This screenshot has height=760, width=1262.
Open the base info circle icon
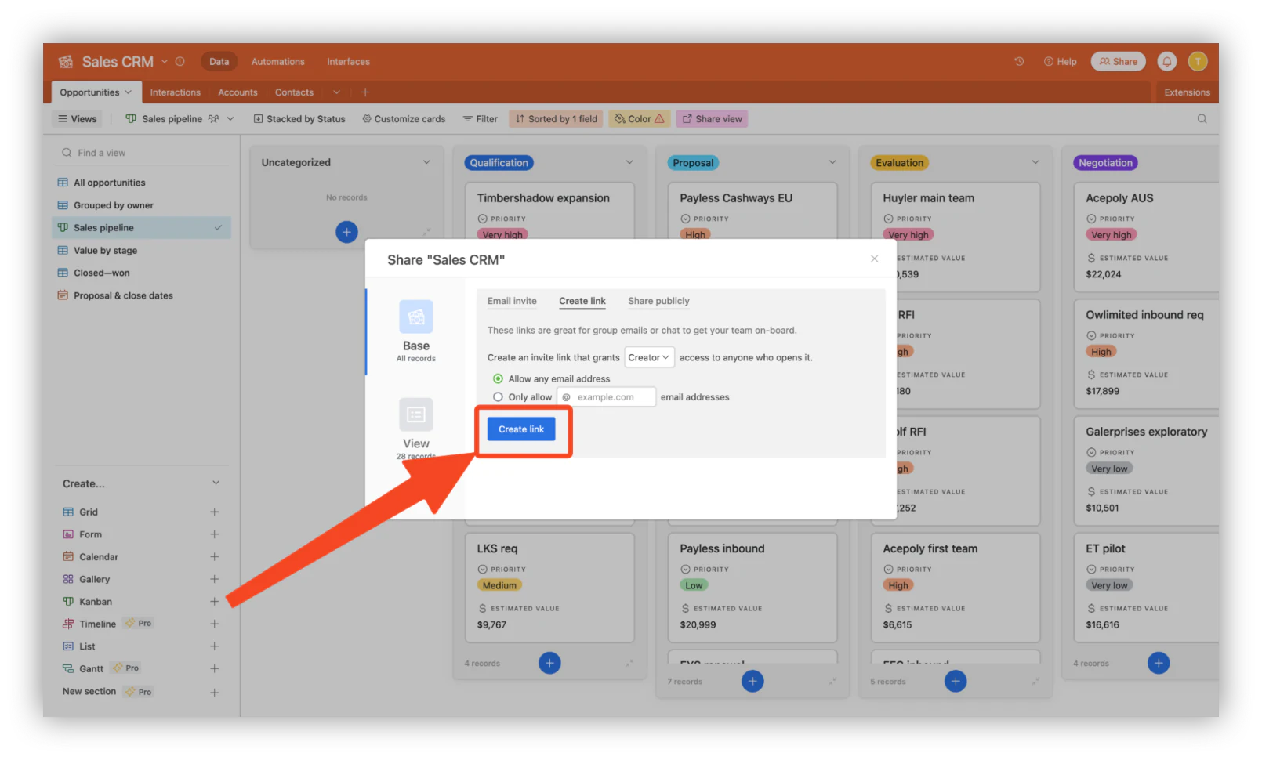pyautogui.click(x=180, y=61)
